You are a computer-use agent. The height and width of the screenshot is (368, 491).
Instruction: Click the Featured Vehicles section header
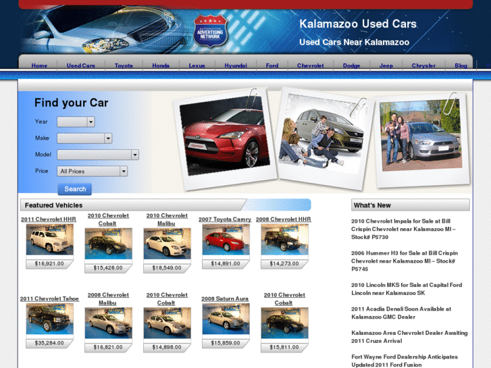(165, 205)
